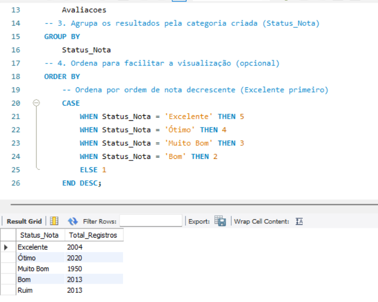Sort by Status_Nota column header

41,235
